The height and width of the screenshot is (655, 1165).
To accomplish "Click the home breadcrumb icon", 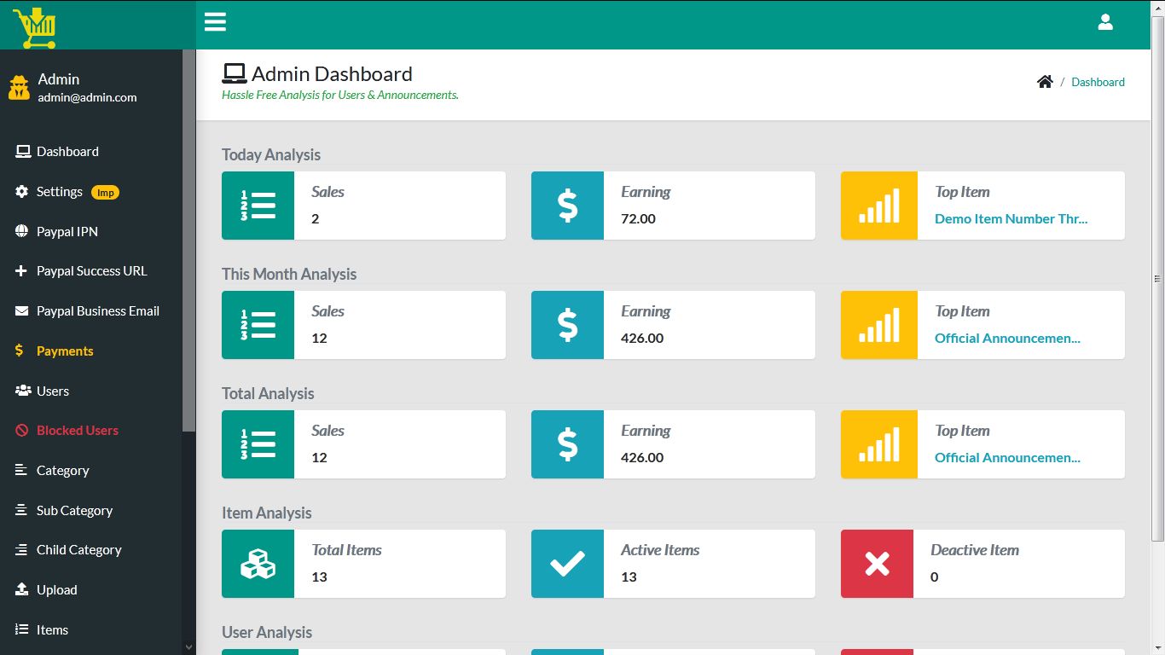I will coord(1045,81).
